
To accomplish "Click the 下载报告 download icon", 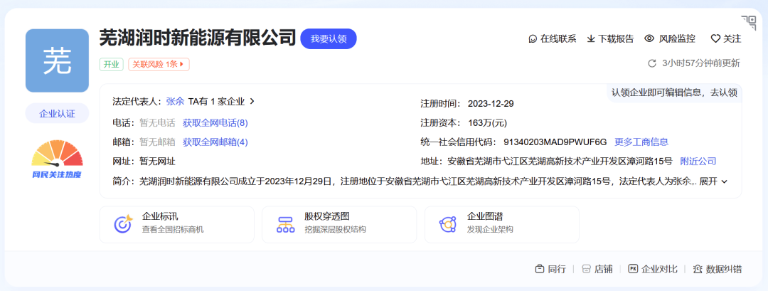I will click(591, 38).
